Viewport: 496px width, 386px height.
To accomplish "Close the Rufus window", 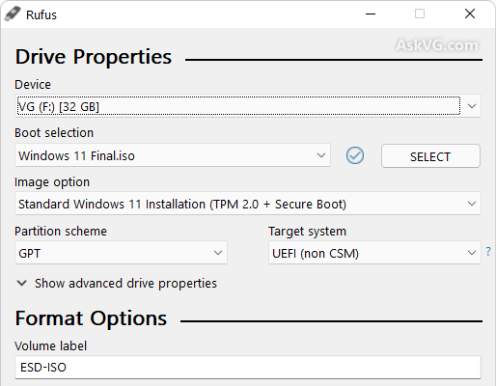I will click(470, 14).
